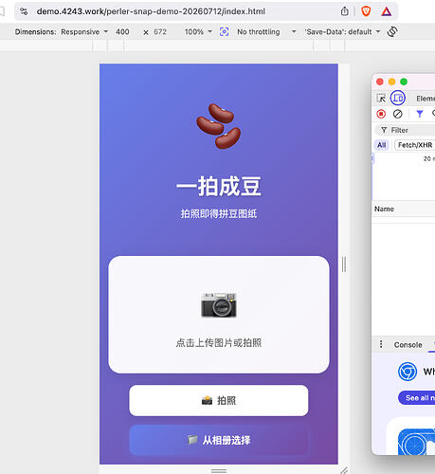Viewport: 435px width, 474px height.
Task: Click the DevTools window green zoom button
Action: 404,82
